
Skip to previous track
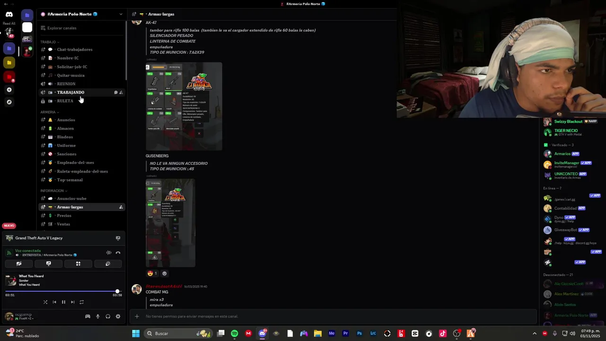(x=54, y=302)
